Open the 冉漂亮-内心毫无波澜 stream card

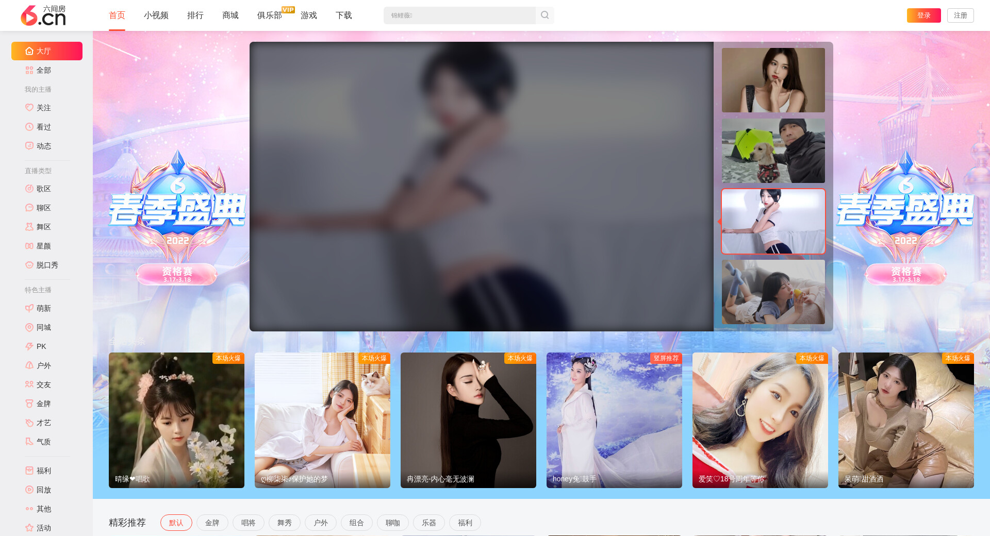pyautogui.click(x=468, y=420)
